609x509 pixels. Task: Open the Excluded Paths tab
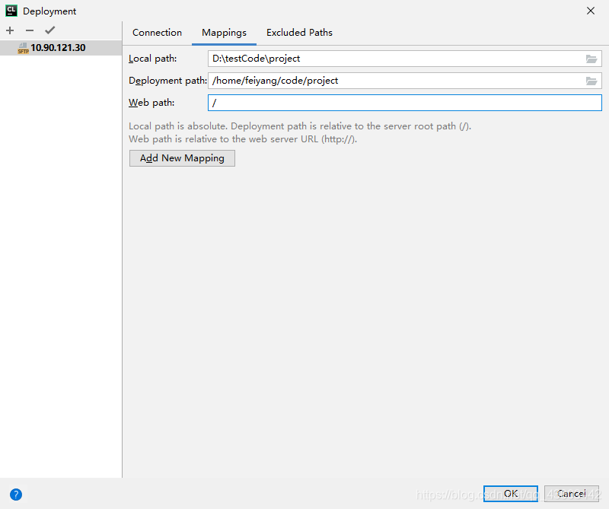click(x=299, y=33)
